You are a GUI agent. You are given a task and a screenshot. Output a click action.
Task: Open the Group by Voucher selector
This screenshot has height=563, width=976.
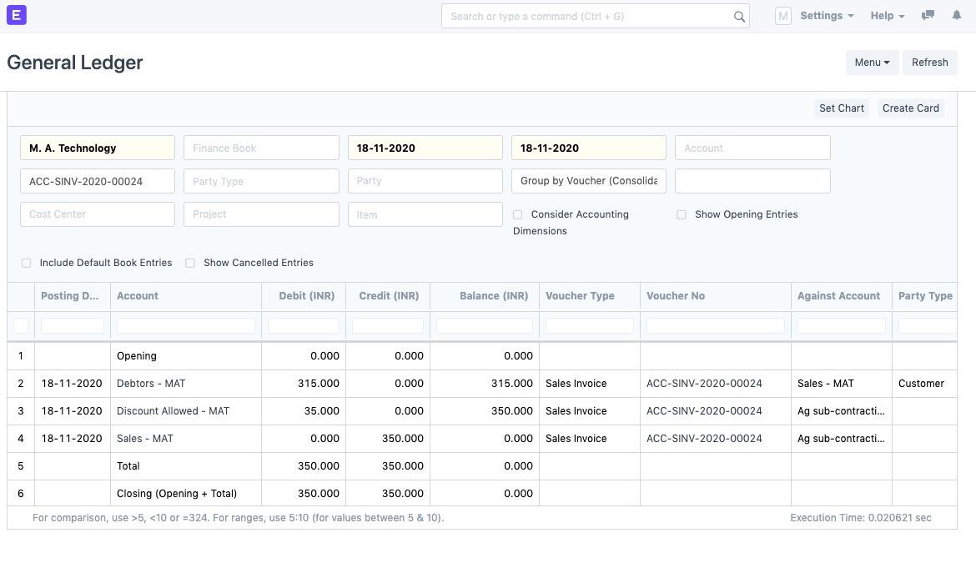tap(588, 181)
